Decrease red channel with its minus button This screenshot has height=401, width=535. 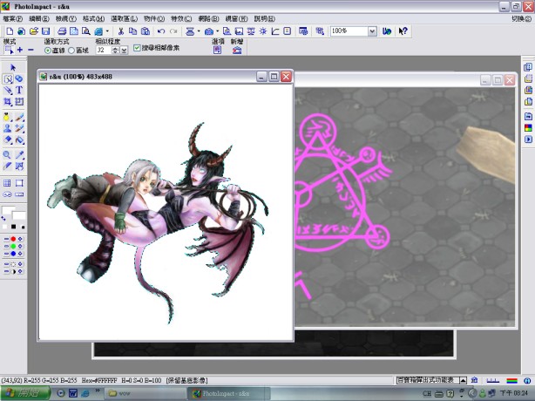[x=6, y=239]
